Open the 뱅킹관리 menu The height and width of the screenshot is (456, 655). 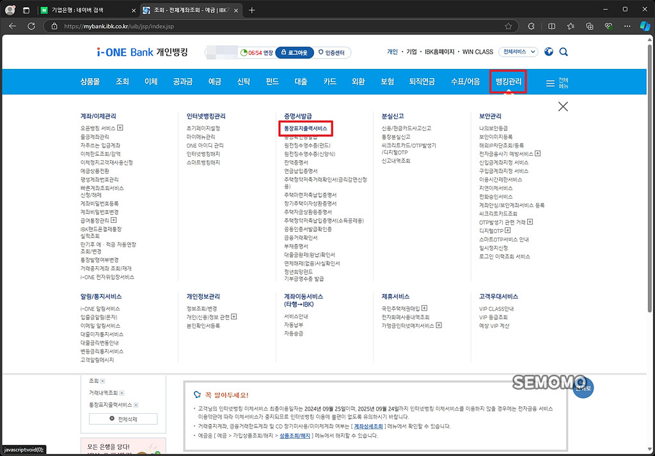click(509, 82)
